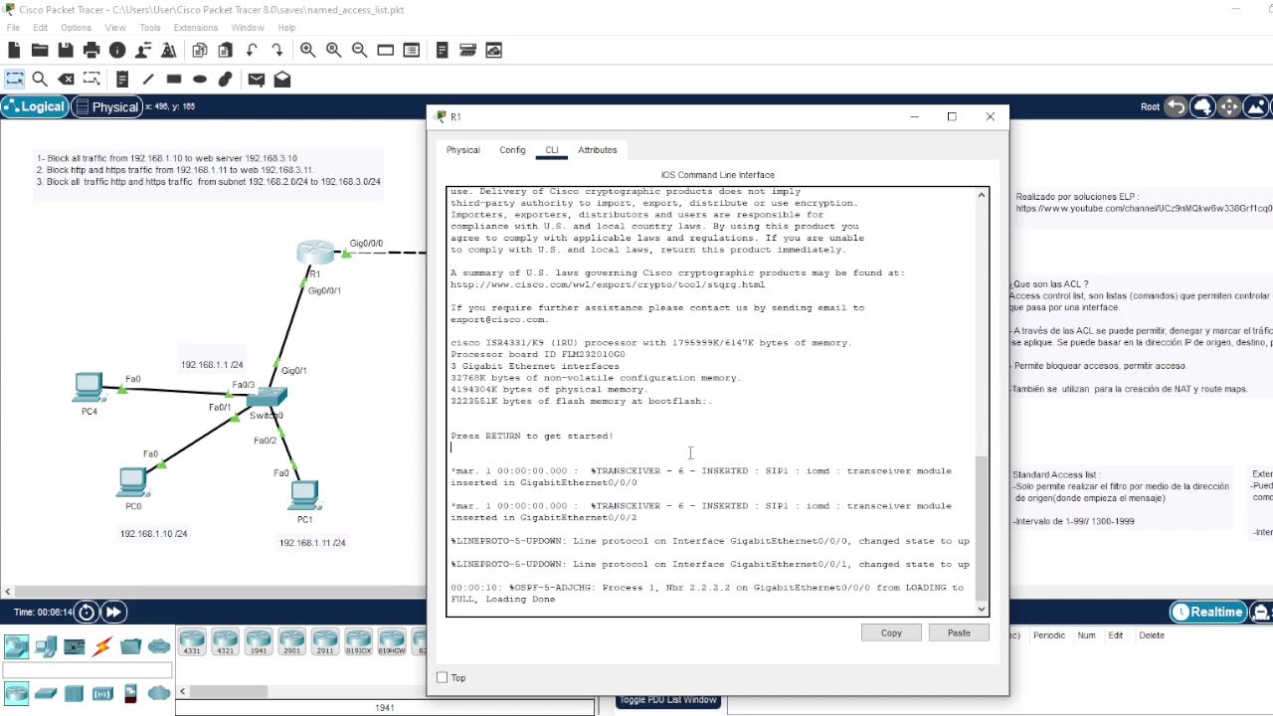Screen dimensions: 1273x716
Task: Click the scroll down arrow of CLI terminal
Action: click(982, 609)
